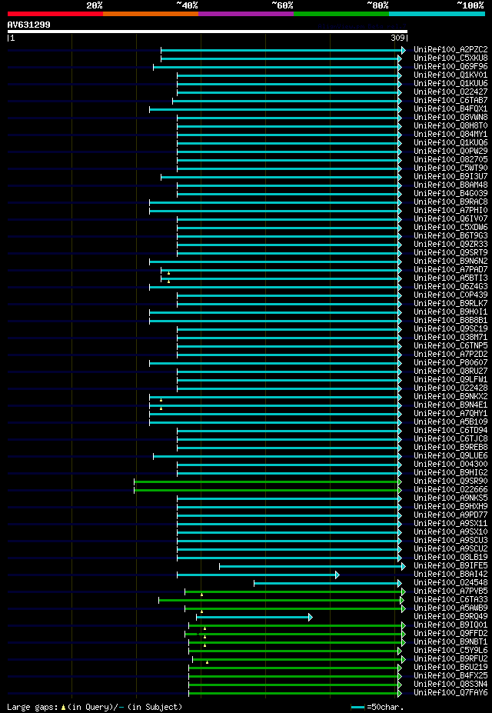Select the UniRef100_Q6Z4G3 label
Viewport: 492px width, 713px height.
click(x=450, y=286)
